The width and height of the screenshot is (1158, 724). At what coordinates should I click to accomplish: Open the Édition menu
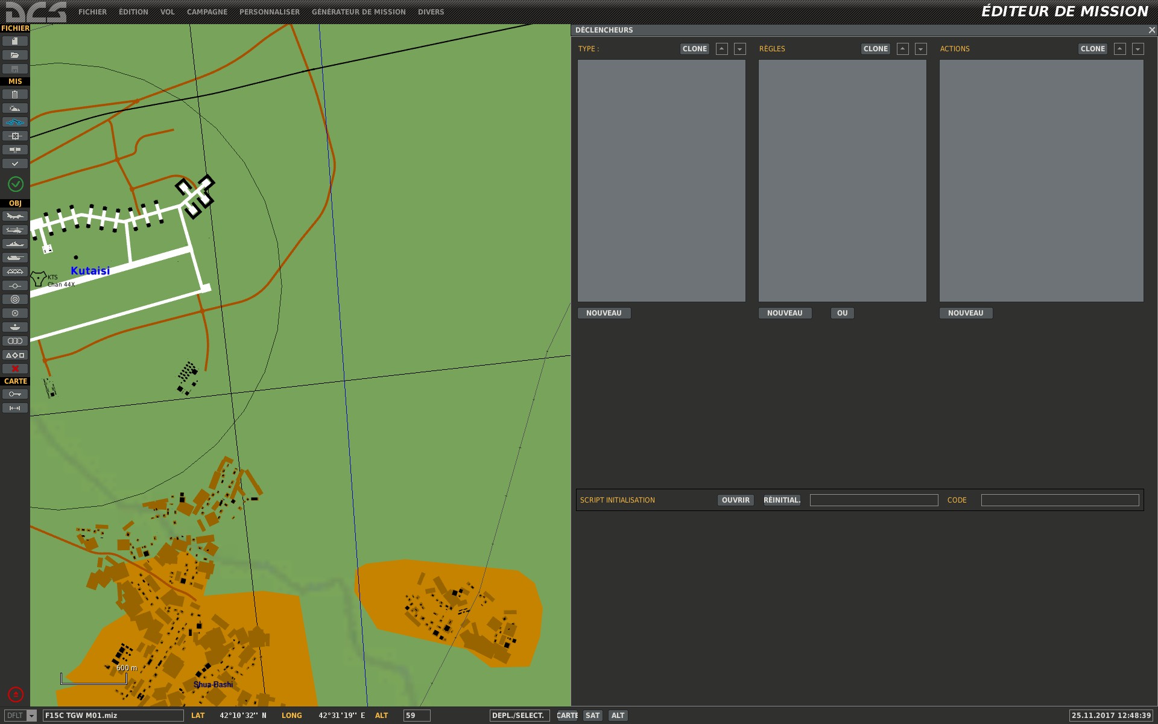click(x=133, y=12)
